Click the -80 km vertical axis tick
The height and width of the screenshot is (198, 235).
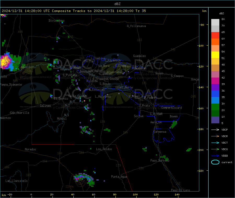[202, 25]
